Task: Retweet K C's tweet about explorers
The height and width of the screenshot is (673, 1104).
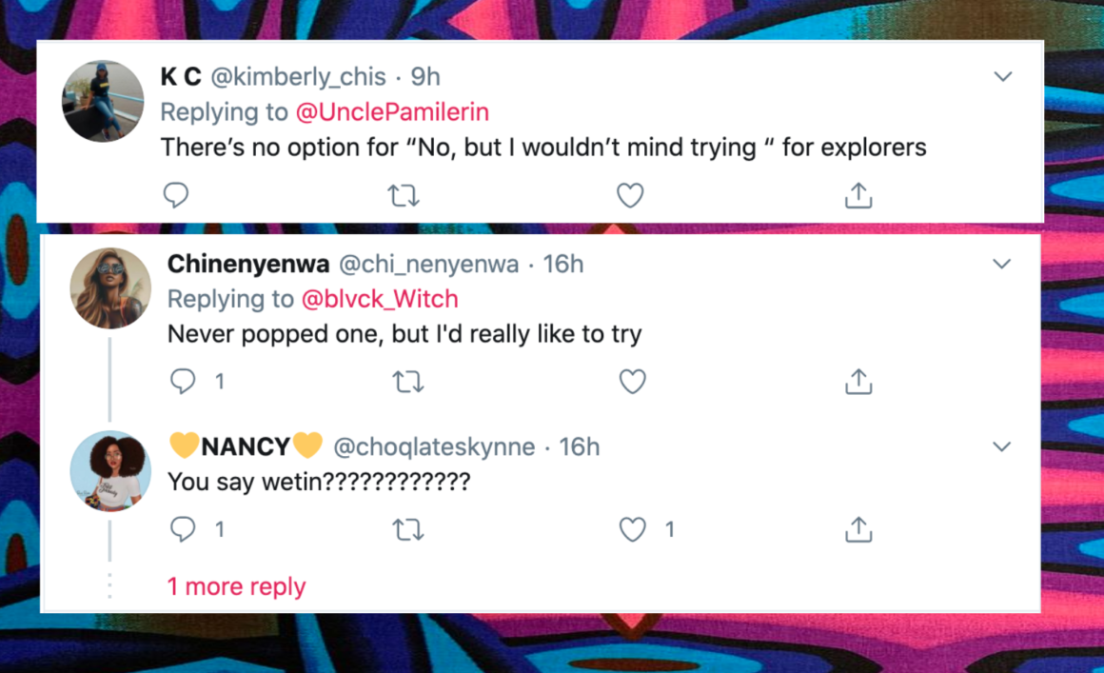Action: tap(404, 196)
